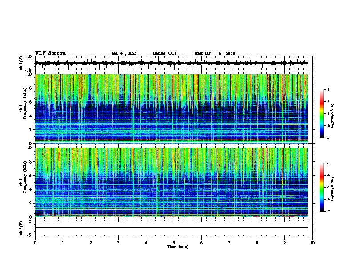352x272 pixels.
Task: Click the ch.1 spectrogram panel
Action: [172, 108]
